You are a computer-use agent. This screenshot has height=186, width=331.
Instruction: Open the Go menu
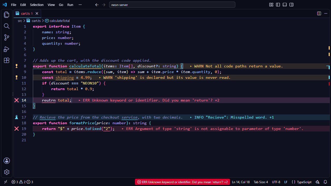coord(61,5)
